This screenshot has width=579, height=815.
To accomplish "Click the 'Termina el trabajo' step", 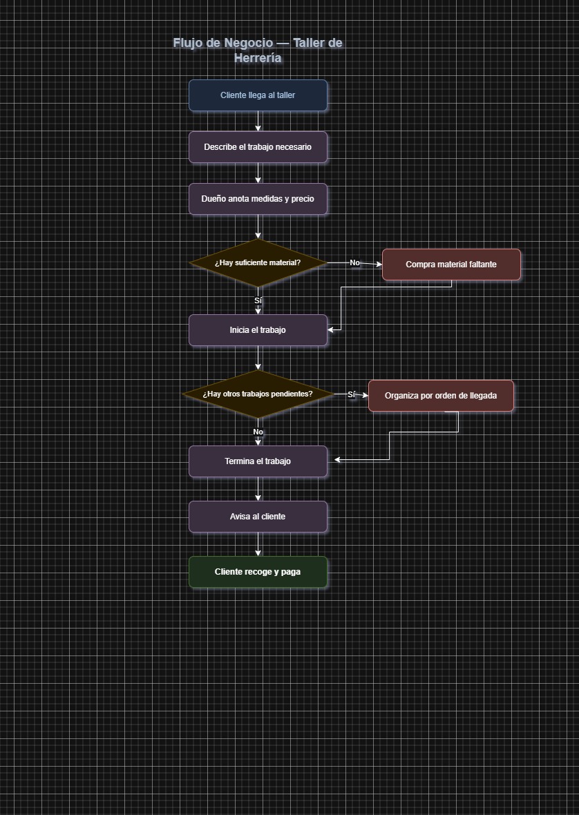I will coord(258,461).
